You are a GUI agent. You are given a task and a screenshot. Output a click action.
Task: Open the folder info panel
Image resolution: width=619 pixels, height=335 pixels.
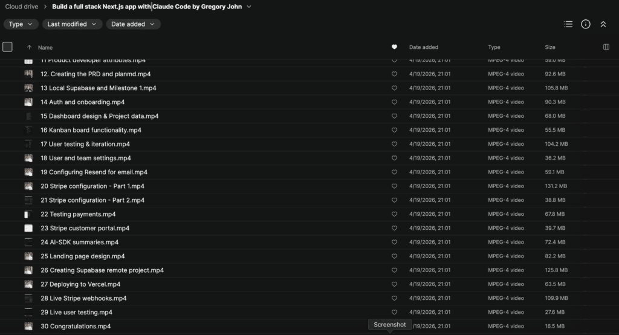585,24
